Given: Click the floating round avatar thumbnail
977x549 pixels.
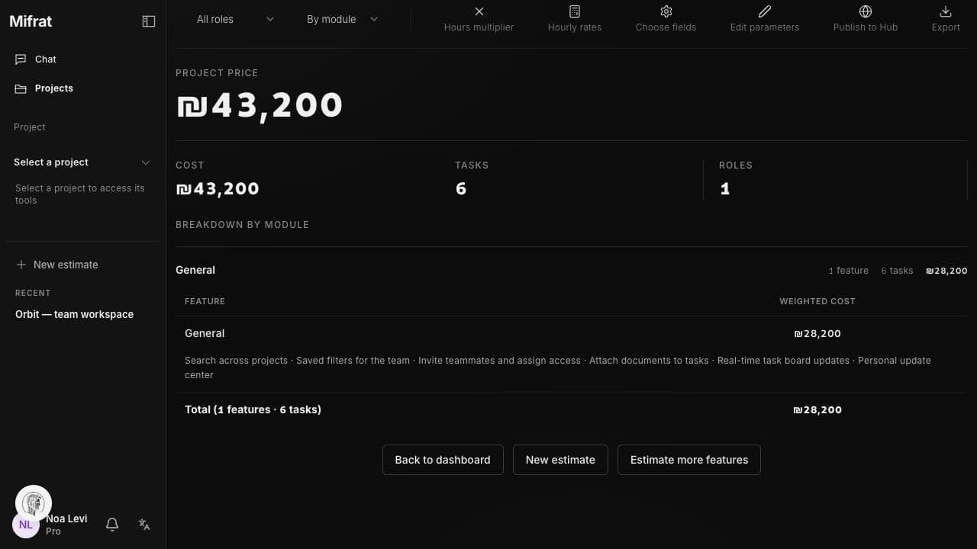Looking at the screenshot, I should click(x=34, y=503).
